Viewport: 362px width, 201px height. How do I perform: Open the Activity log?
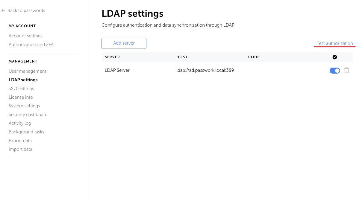(x=20, y=123)
